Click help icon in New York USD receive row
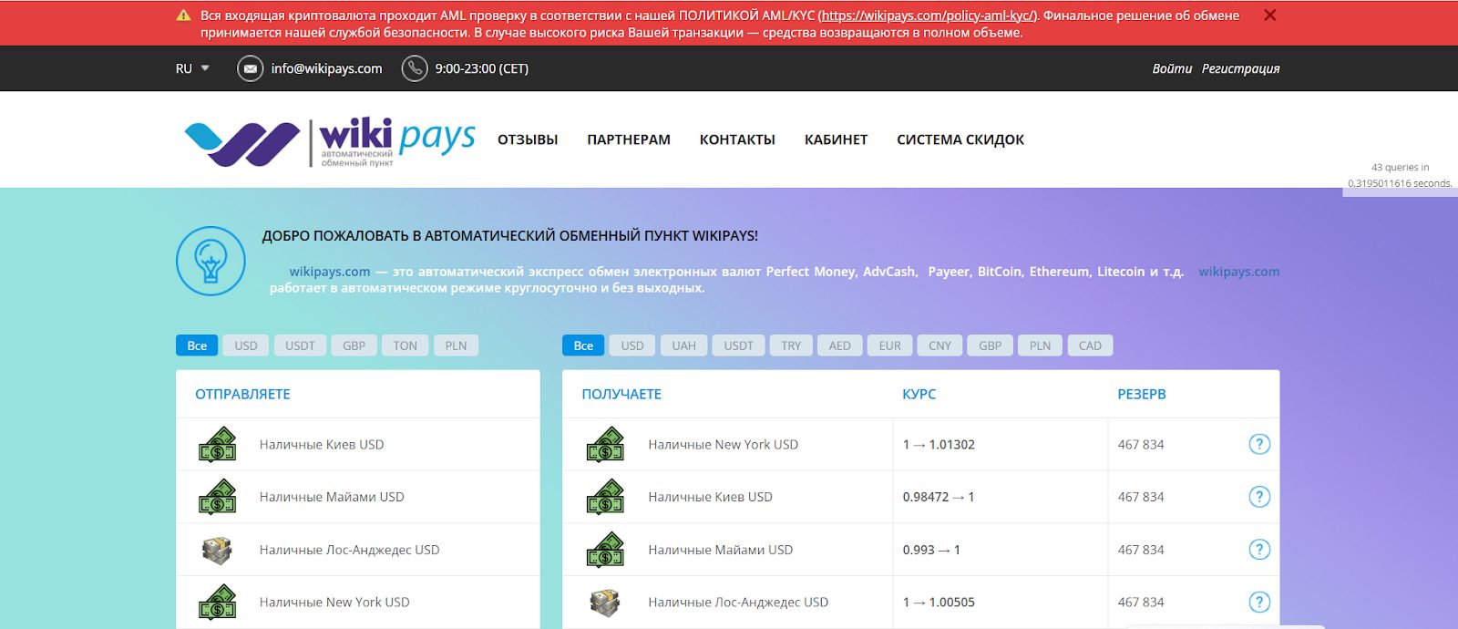Viewport: 1458px width, 629px height. 1259,445
